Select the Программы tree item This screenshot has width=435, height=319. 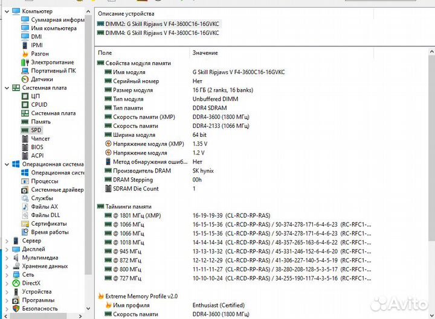(x=38, y=300)
